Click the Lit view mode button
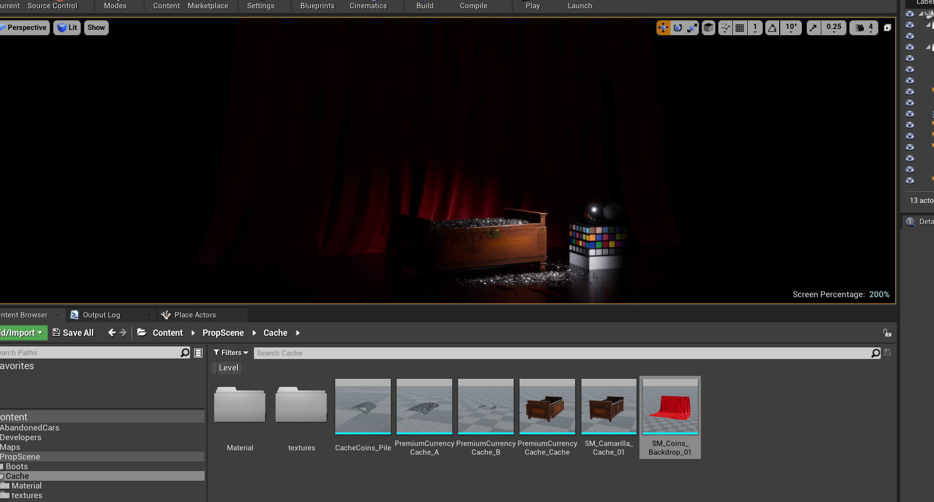The height and width of the screenshot is (502, 934). (x=67, y=28)
